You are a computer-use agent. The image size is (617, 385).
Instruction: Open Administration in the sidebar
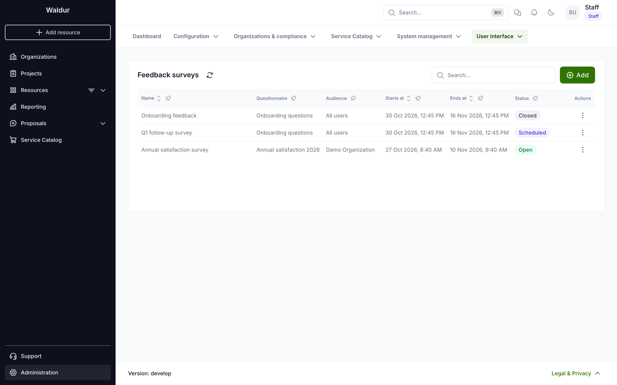tap(58, 373)
